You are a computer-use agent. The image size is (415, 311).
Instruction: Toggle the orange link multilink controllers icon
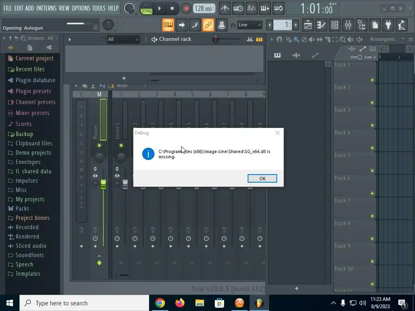pos(208,25)
